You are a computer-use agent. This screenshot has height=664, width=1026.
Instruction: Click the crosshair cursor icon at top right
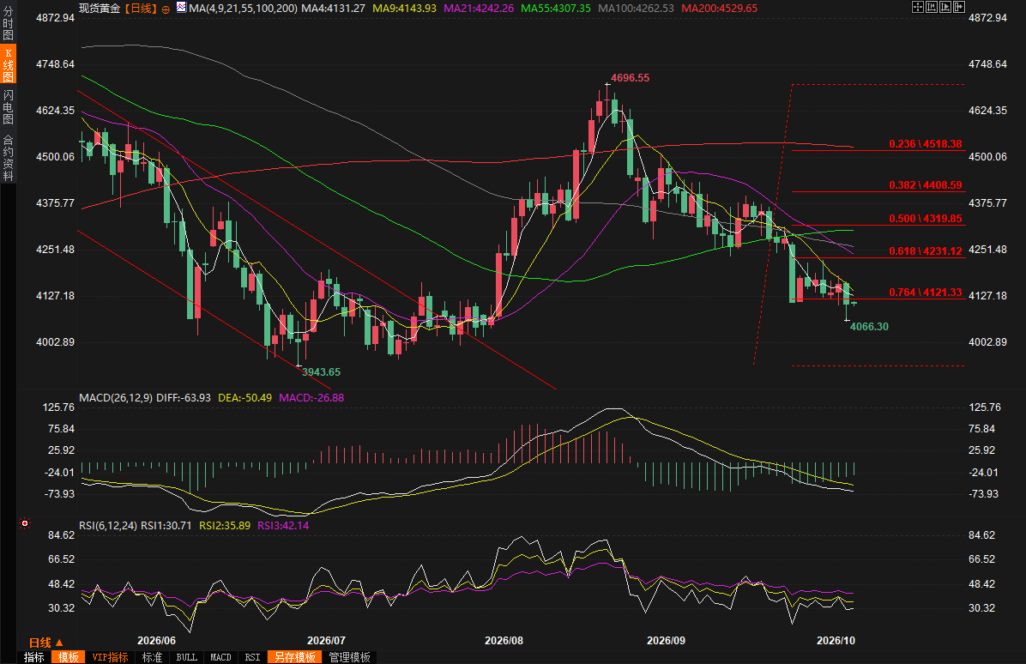pos(917,7)
